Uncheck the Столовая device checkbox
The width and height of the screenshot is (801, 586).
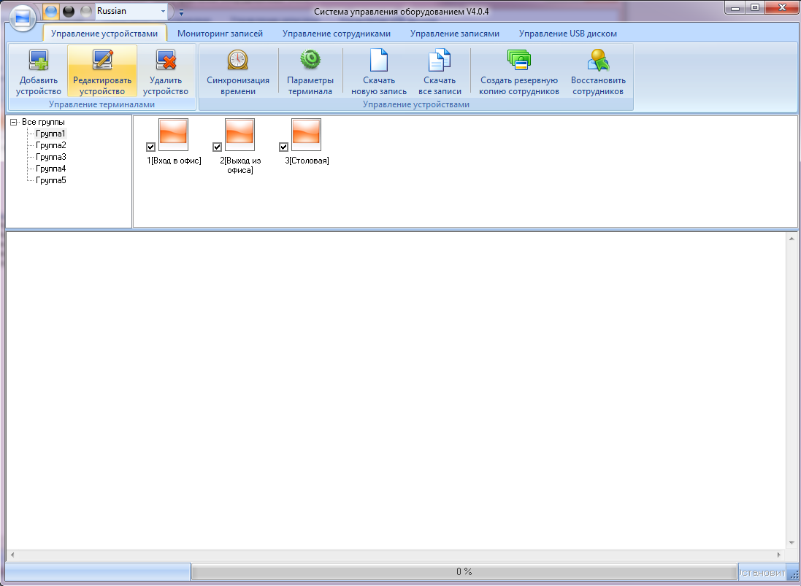click(x=283, y=147)
